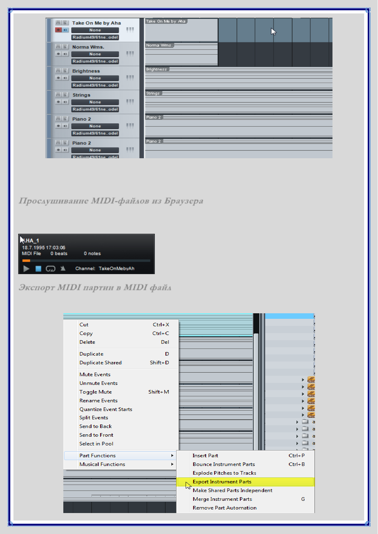Toggle the metronome icon in preview player
Image resolution: width=378 pixels, height=534 pixels.
63,269
